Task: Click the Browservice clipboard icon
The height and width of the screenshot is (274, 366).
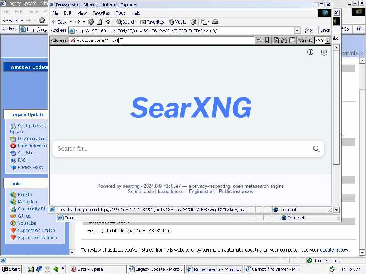Action: coord(292,40)
